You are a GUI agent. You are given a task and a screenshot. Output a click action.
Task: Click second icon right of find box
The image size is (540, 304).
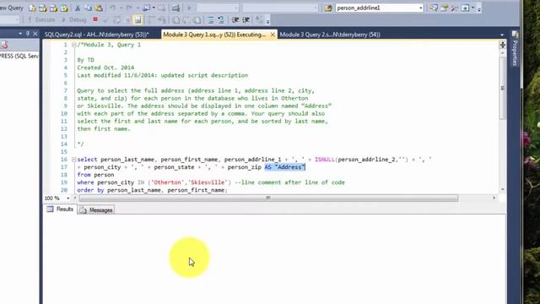pos(445,8)
